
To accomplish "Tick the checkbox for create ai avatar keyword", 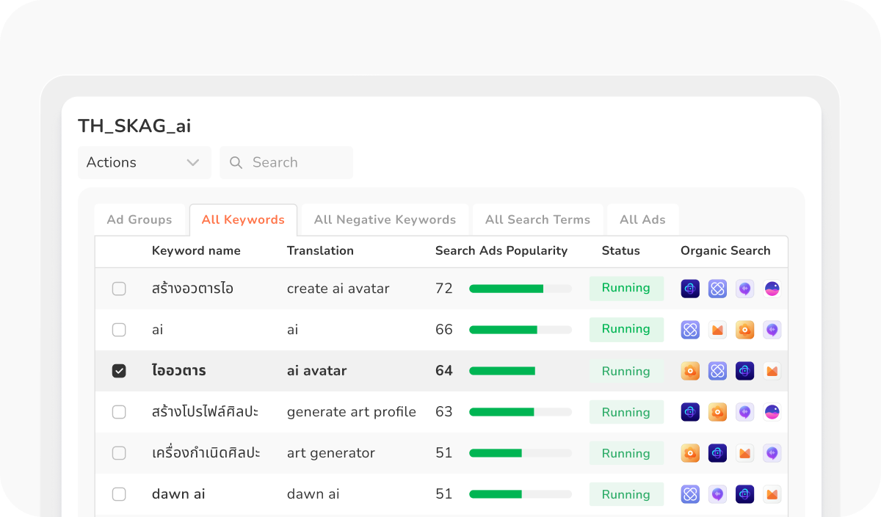I will pyautogui.click(x=119, y=289).
